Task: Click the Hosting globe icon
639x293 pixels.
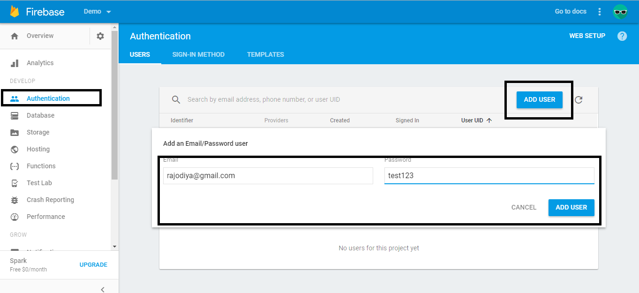Action: [x=15, y=149]
